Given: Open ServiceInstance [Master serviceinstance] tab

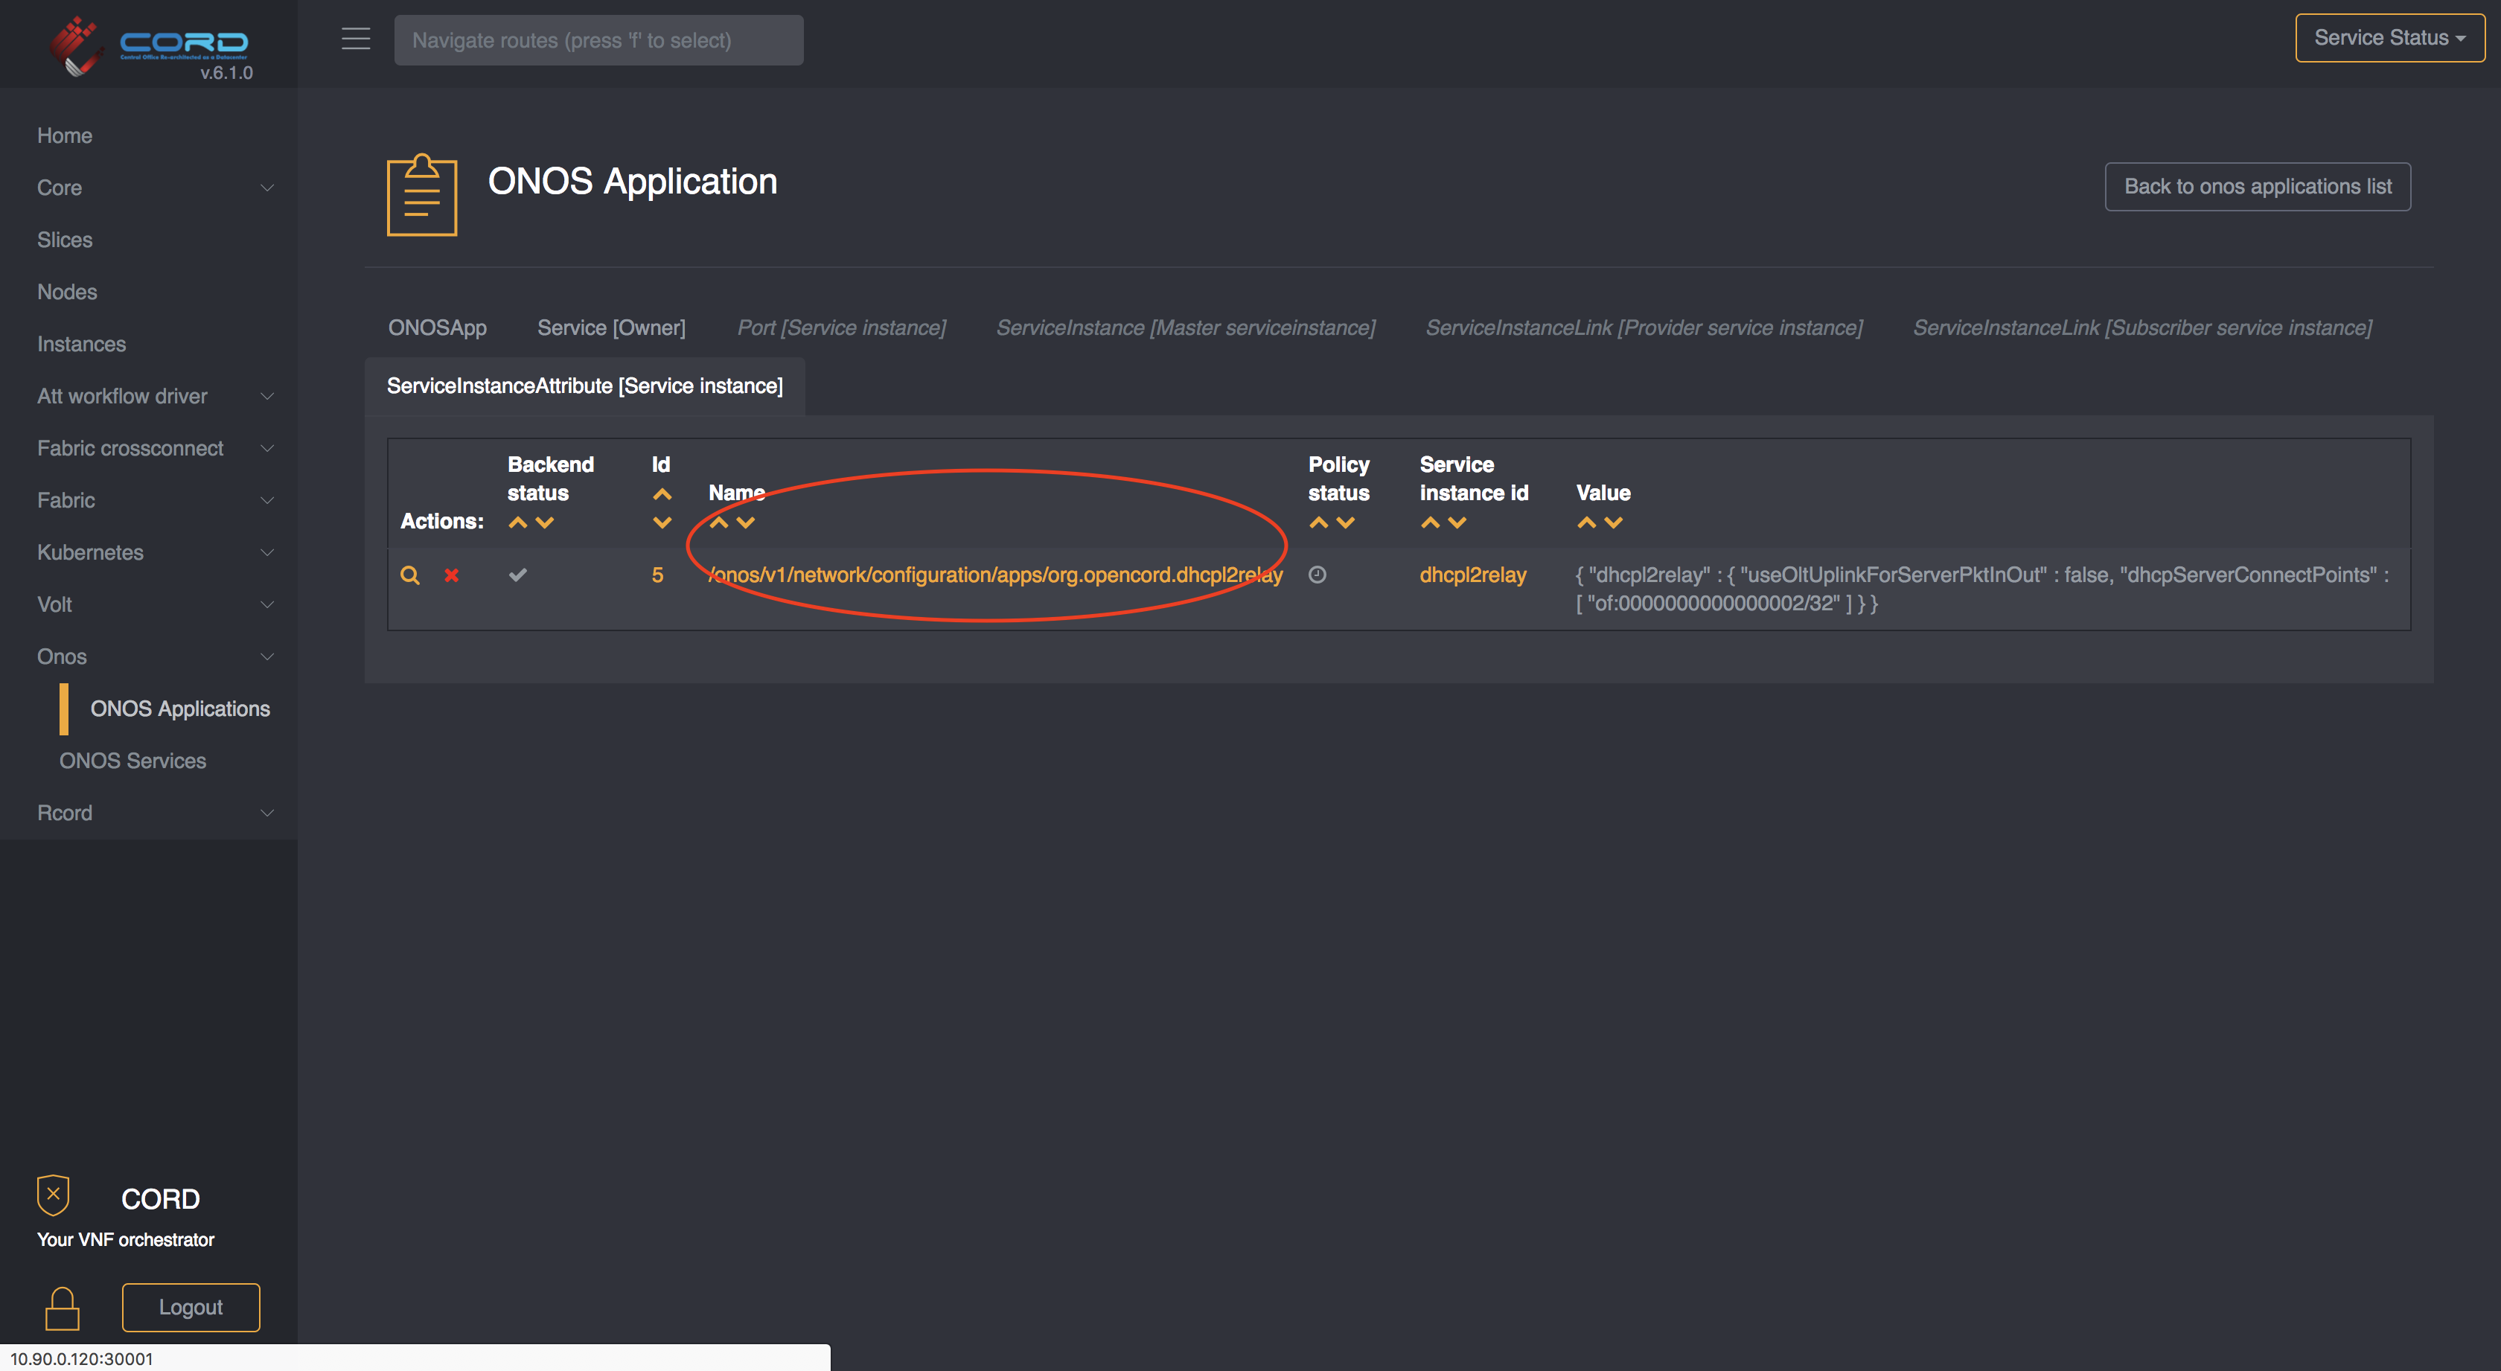Looking at the screenshot, I should click(x=1186, y=328).
